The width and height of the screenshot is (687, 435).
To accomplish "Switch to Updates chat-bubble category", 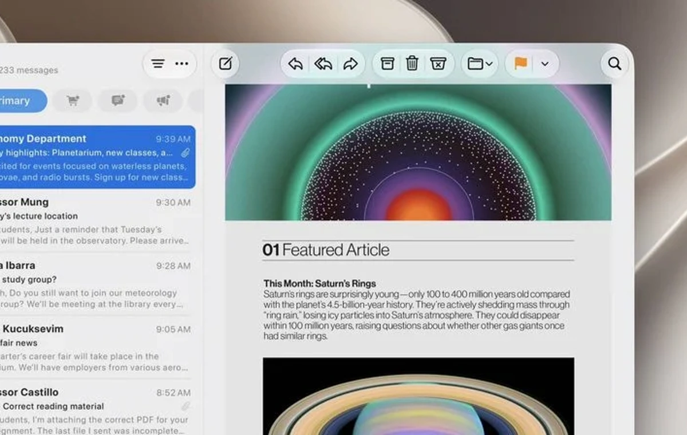I will click(x=117, y=101).
